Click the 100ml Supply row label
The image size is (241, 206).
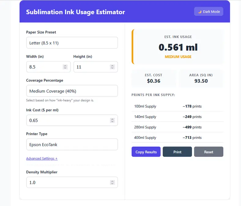[x=145, y=106]
